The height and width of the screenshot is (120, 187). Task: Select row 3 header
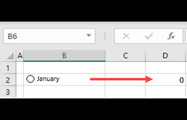[8, 92]
